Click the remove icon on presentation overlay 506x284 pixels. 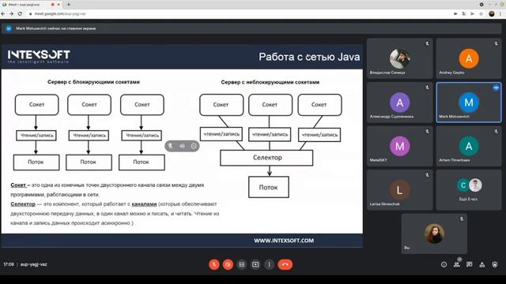(x=194, y=146)
